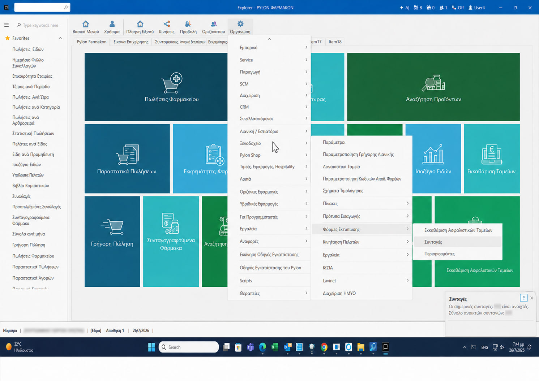Image resolution: width=539 pixels, height=381 pixels.
Task: Open the Προβολή toolbar item
Action: click(x=188, y=27)
